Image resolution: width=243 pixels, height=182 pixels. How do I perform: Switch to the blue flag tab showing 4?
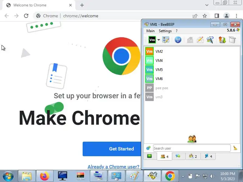point(208,156)
